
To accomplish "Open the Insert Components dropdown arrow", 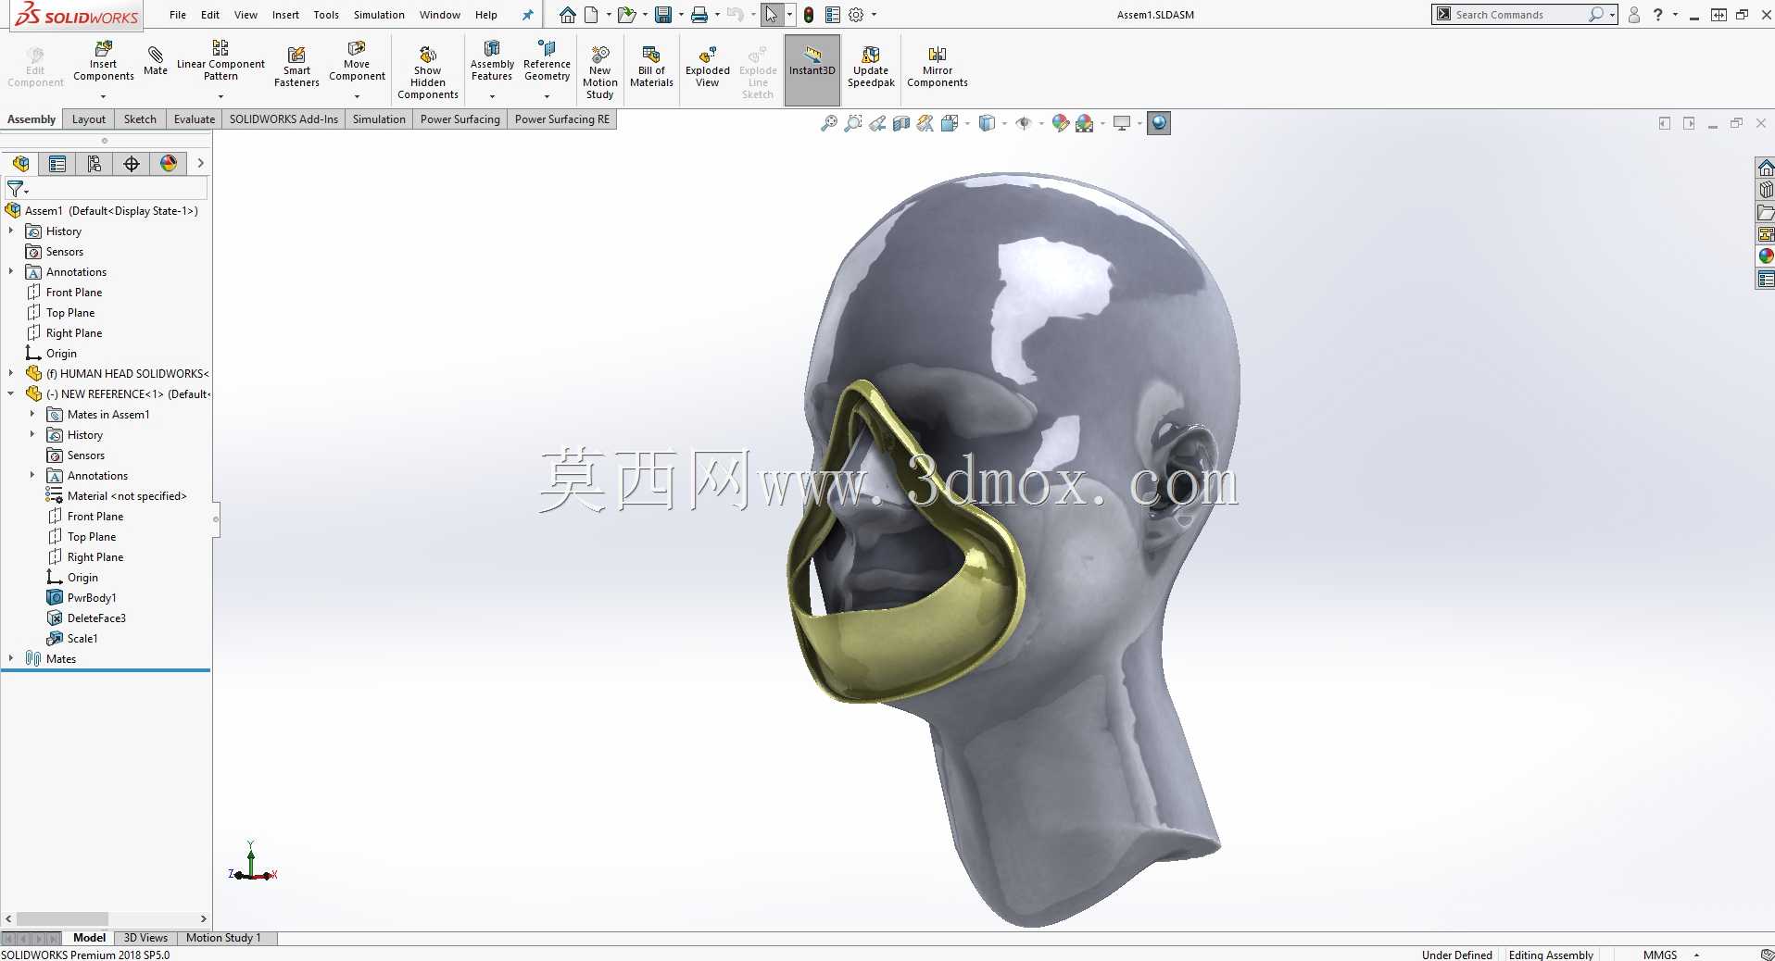I will coord(104,96).
